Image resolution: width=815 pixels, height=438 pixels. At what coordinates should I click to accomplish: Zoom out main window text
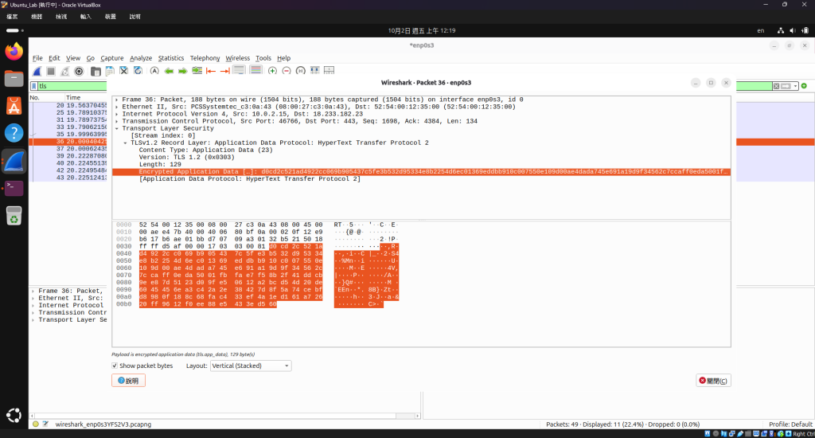287,71
